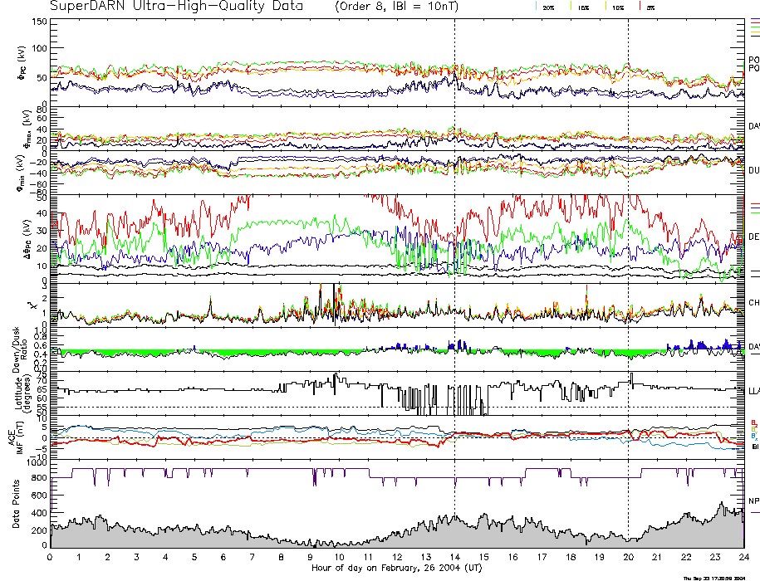Click the SuperDARN Ultra-High-Quality Data title
This screenshot has width=760, height=581.
click(x=176, y=7)
